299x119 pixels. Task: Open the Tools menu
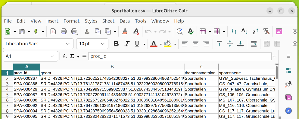(141, 21)
